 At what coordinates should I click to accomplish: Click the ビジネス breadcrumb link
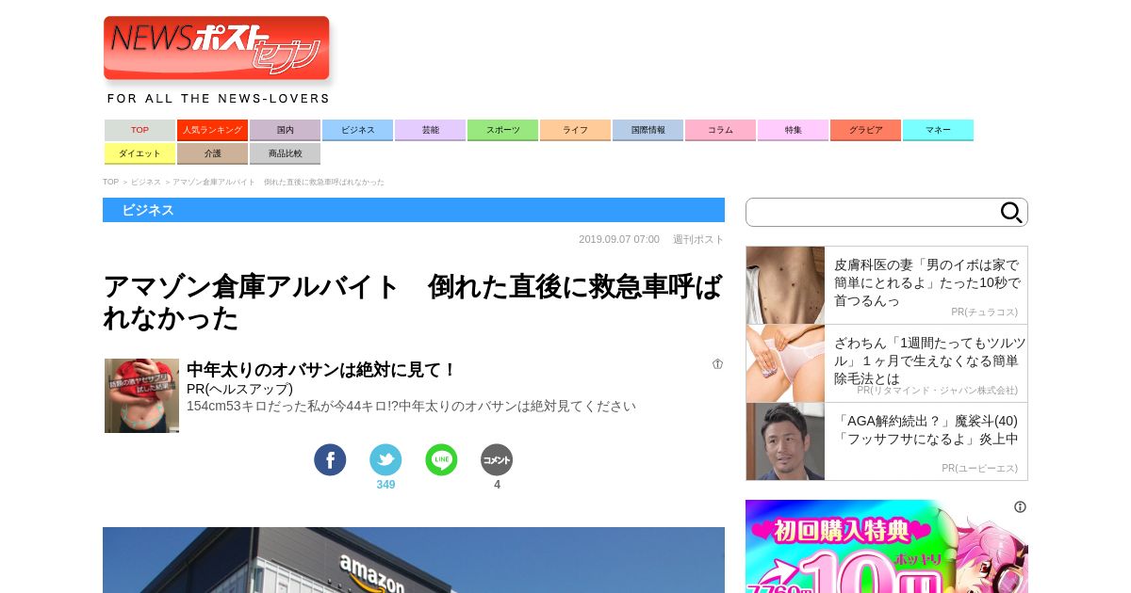click(x=146, y=182)
